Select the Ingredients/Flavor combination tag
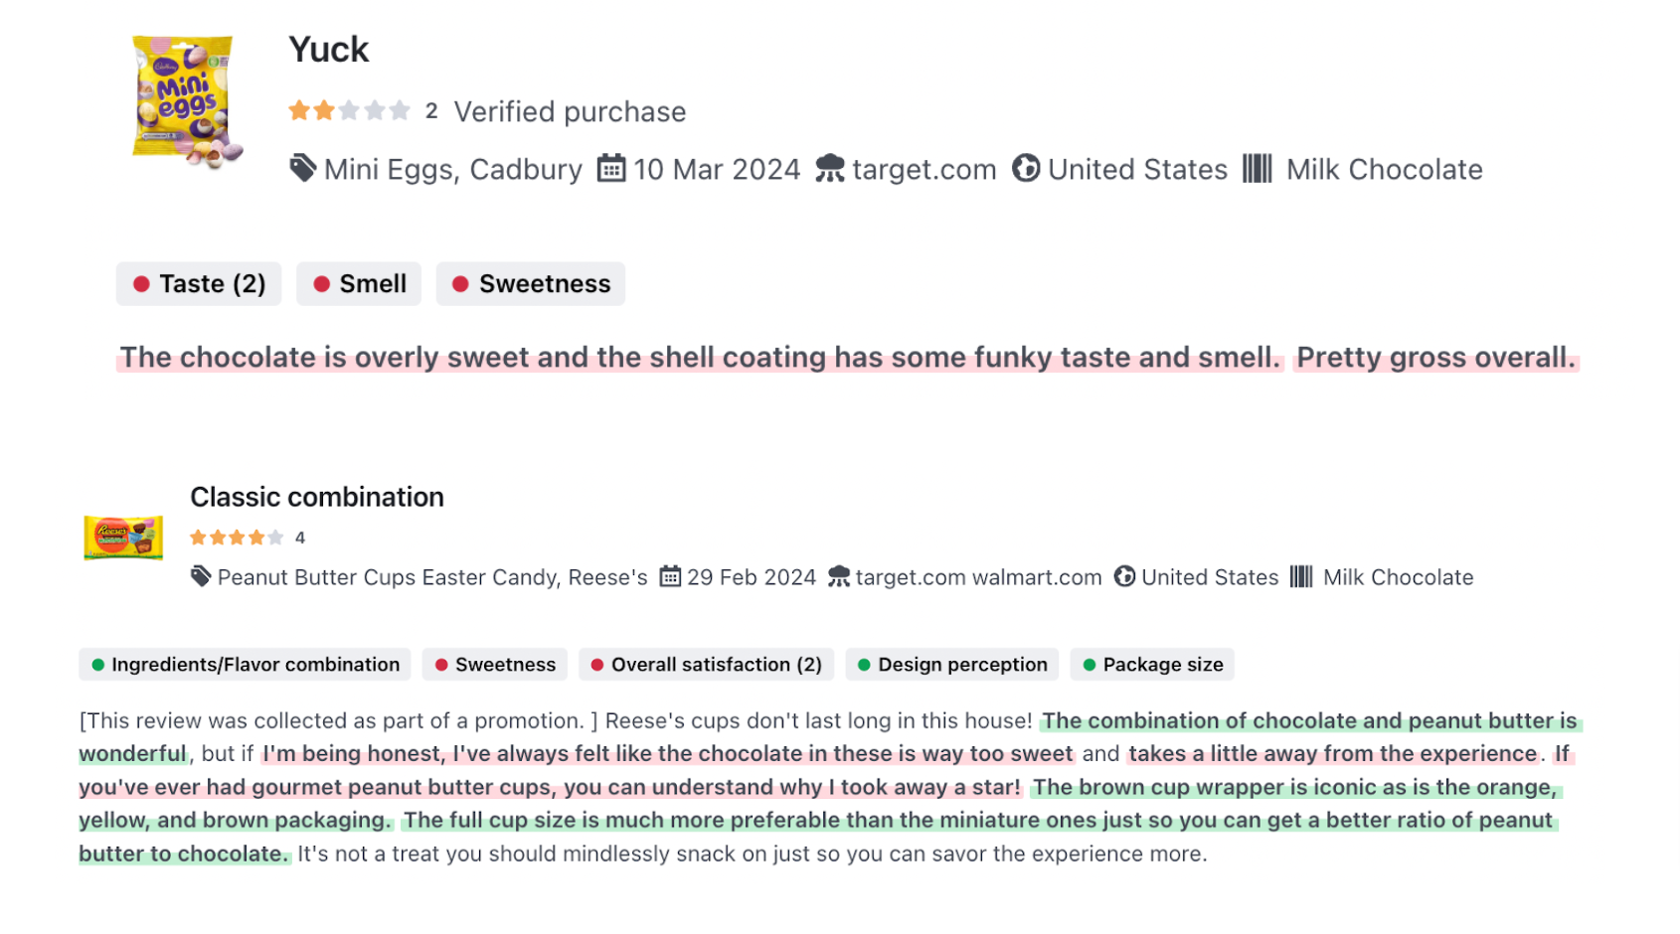Image resolution: width=1680 pixels, height=934 pixels. tap(245, 665)
